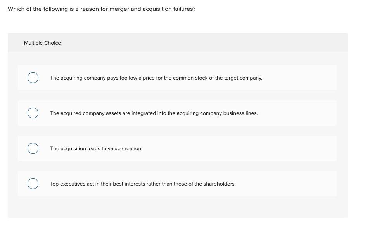This screenshot has width=370, height=252.
Task: Select the answer mentioning common stock of target company
Action: pos(156,78)
